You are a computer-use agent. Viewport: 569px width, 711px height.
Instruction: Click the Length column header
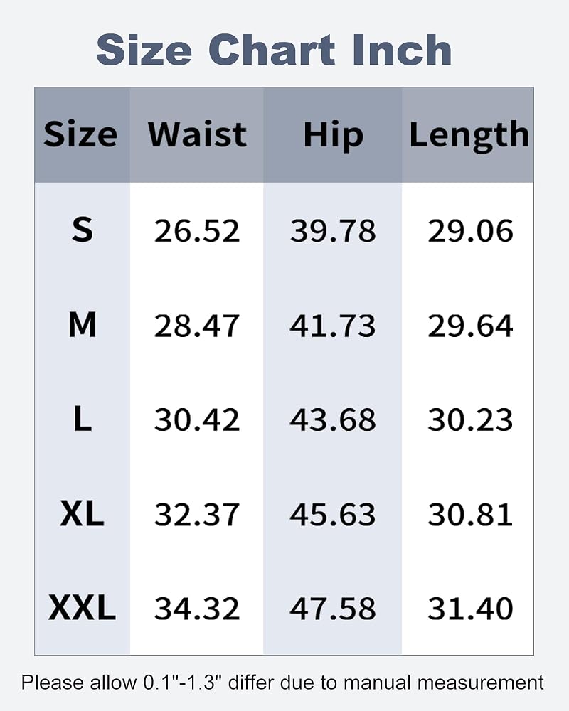coord(469,135)
